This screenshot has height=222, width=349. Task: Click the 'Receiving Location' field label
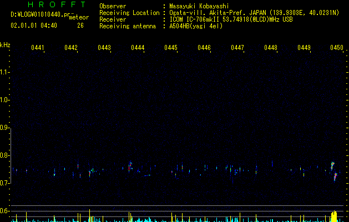tap(129, 13)
